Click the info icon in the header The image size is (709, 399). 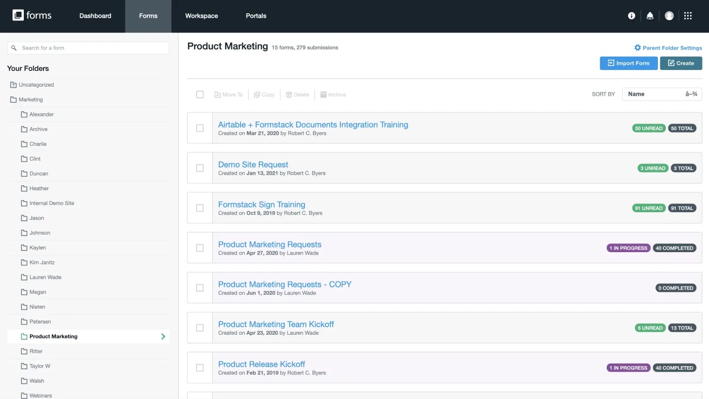pos(631,15)
